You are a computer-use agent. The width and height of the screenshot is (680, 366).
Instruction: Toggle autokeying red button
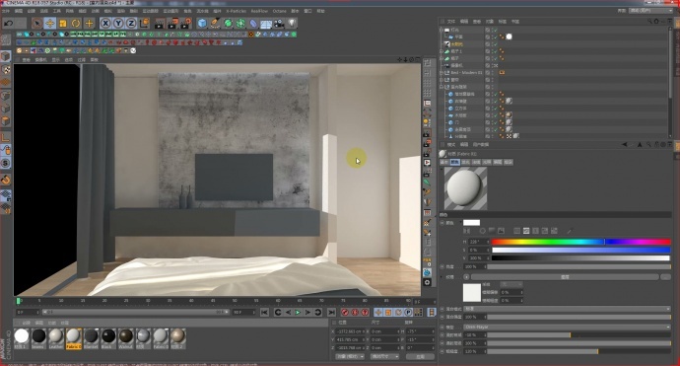click(x=355, y=312)
